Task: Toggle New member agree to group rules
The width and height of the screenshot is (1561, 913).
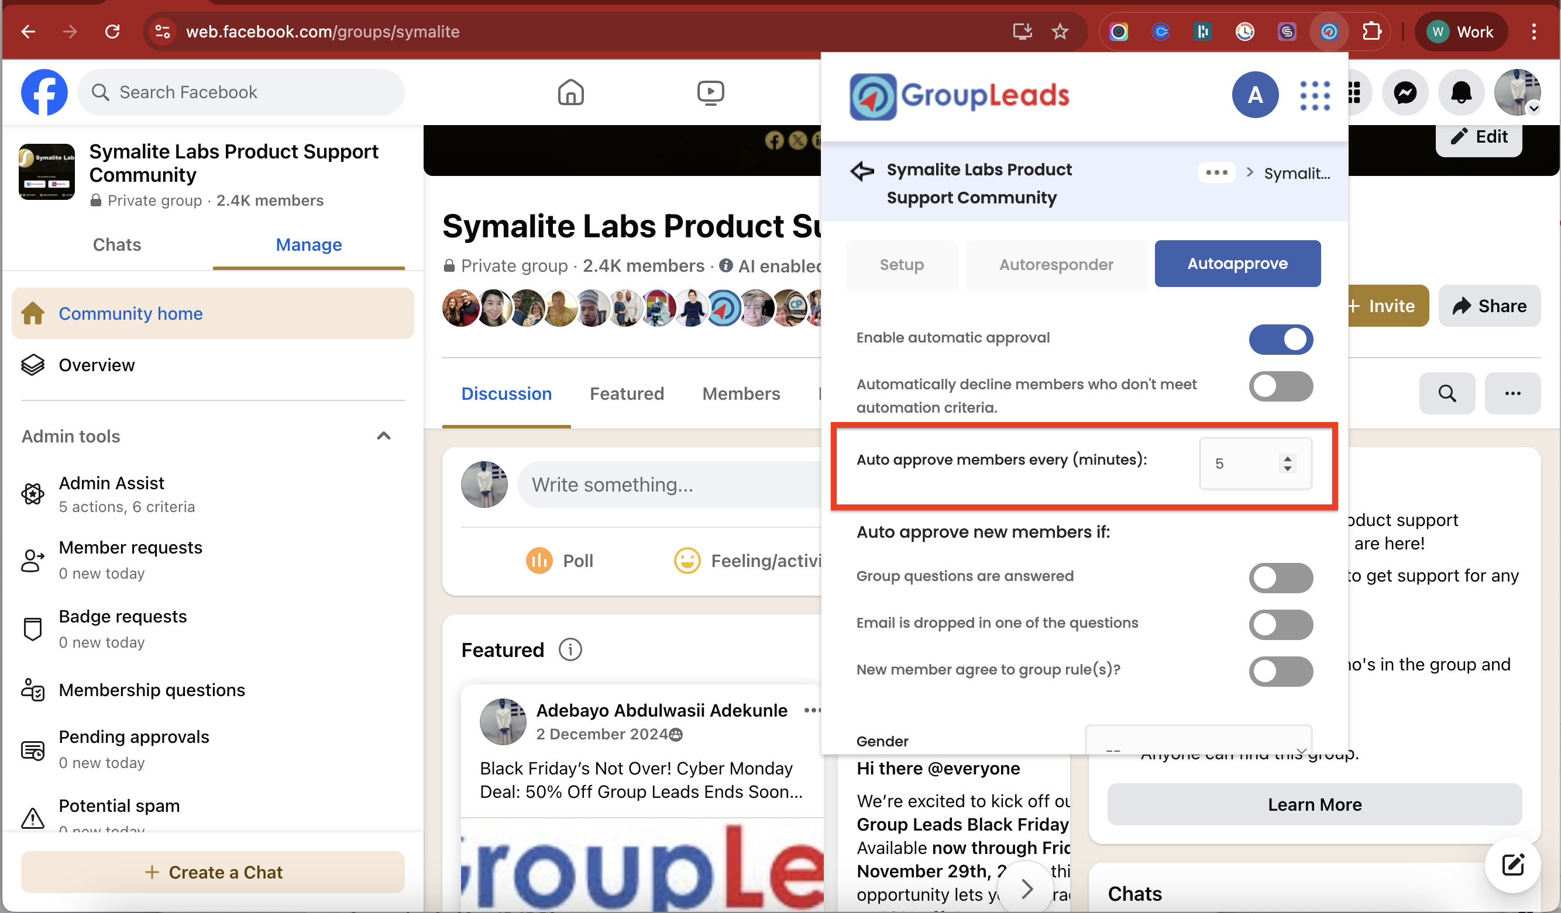Action: pyautogui.click(x=1280, y=672)
